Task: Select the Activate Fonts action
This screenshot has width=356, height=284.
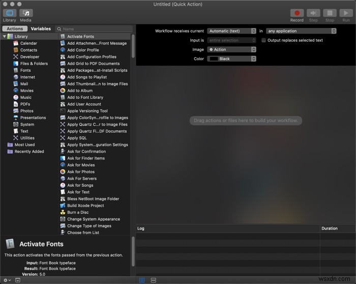Action: [x=95, y=36]
